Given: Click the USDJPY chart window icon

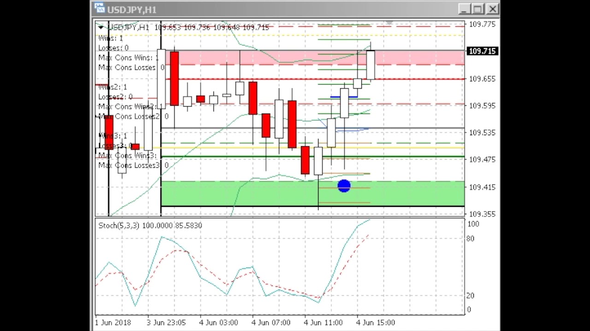Looking at the screenshot, I should (99, 9).
